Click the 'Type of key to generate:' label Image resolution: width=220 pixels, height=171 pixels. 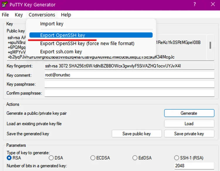[x=28, y=153]
